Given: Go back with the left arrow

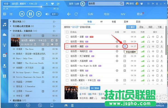Looking at the screenshot, I should click(x=69, y=14).
